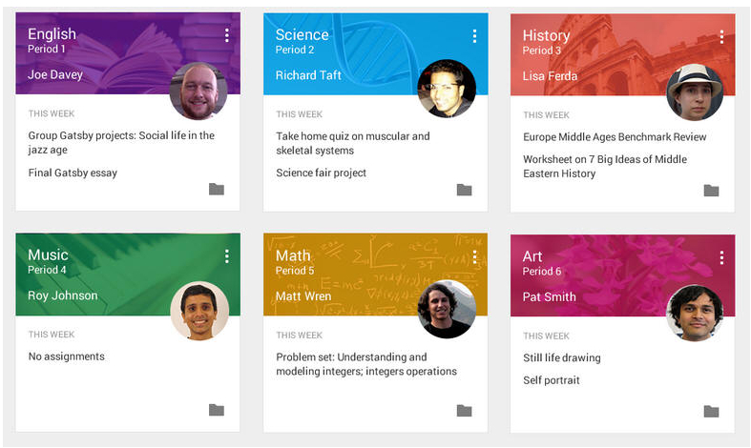The image size is (751, 448).
Task: Open the Math class folder icon
Action: (x=464, y=410)
